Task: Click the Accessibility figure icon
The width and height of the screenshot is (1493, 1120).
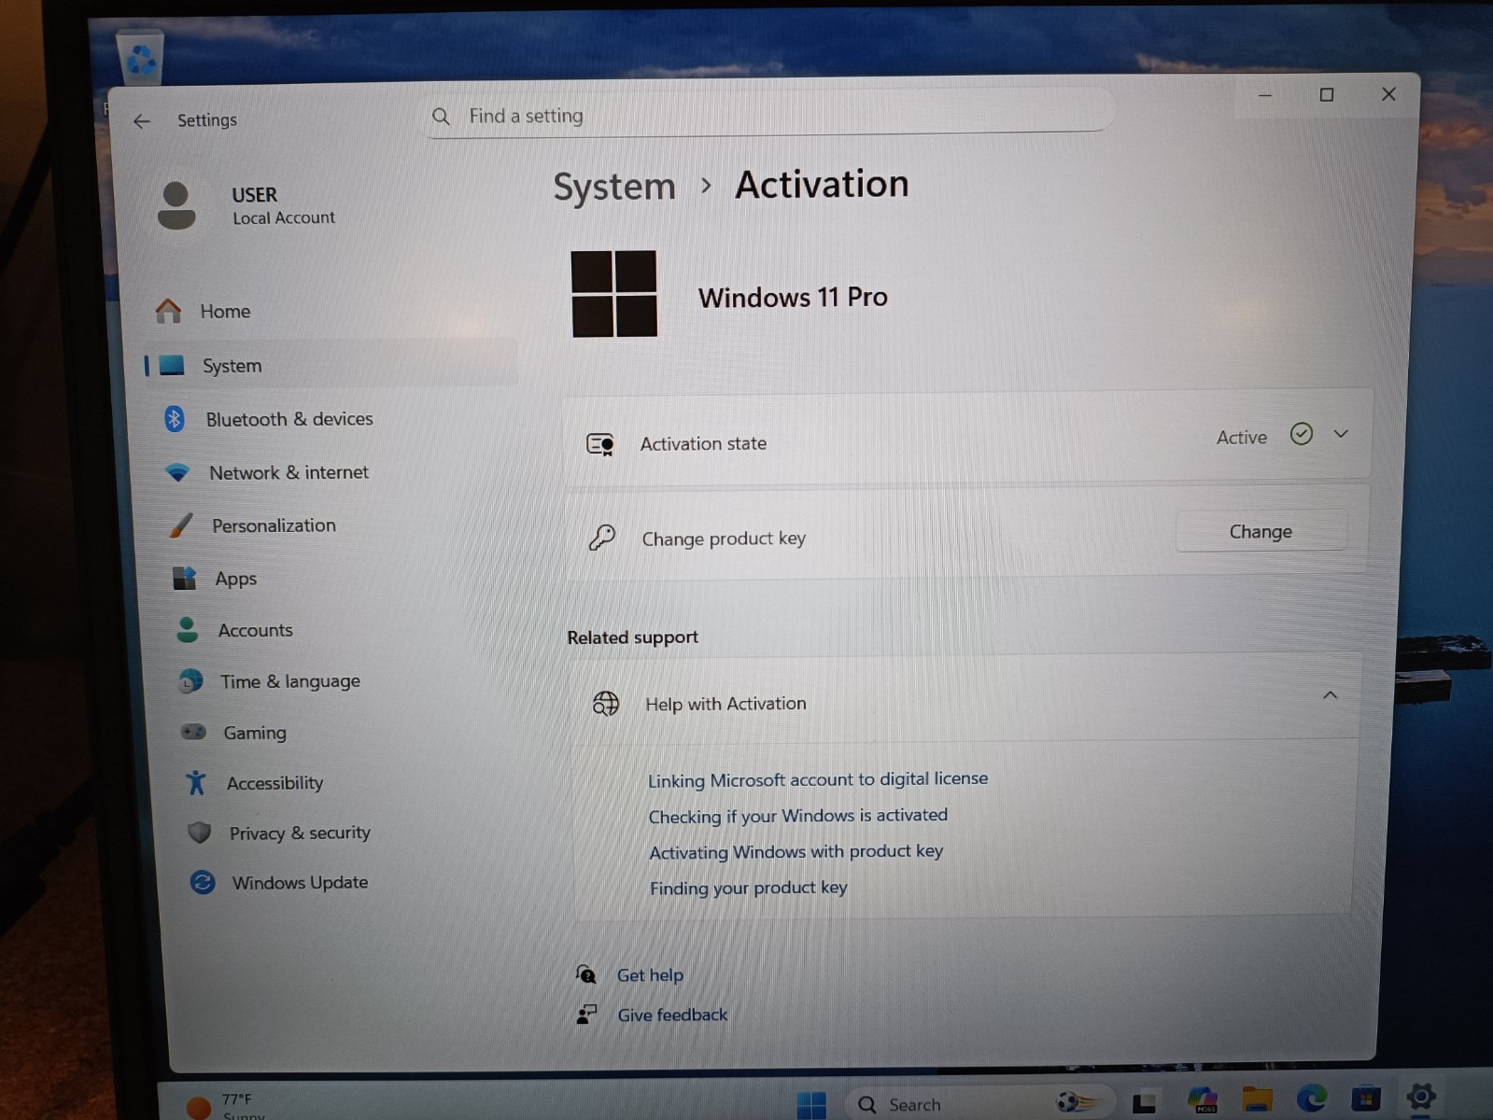Action: (x=196, y=782)
